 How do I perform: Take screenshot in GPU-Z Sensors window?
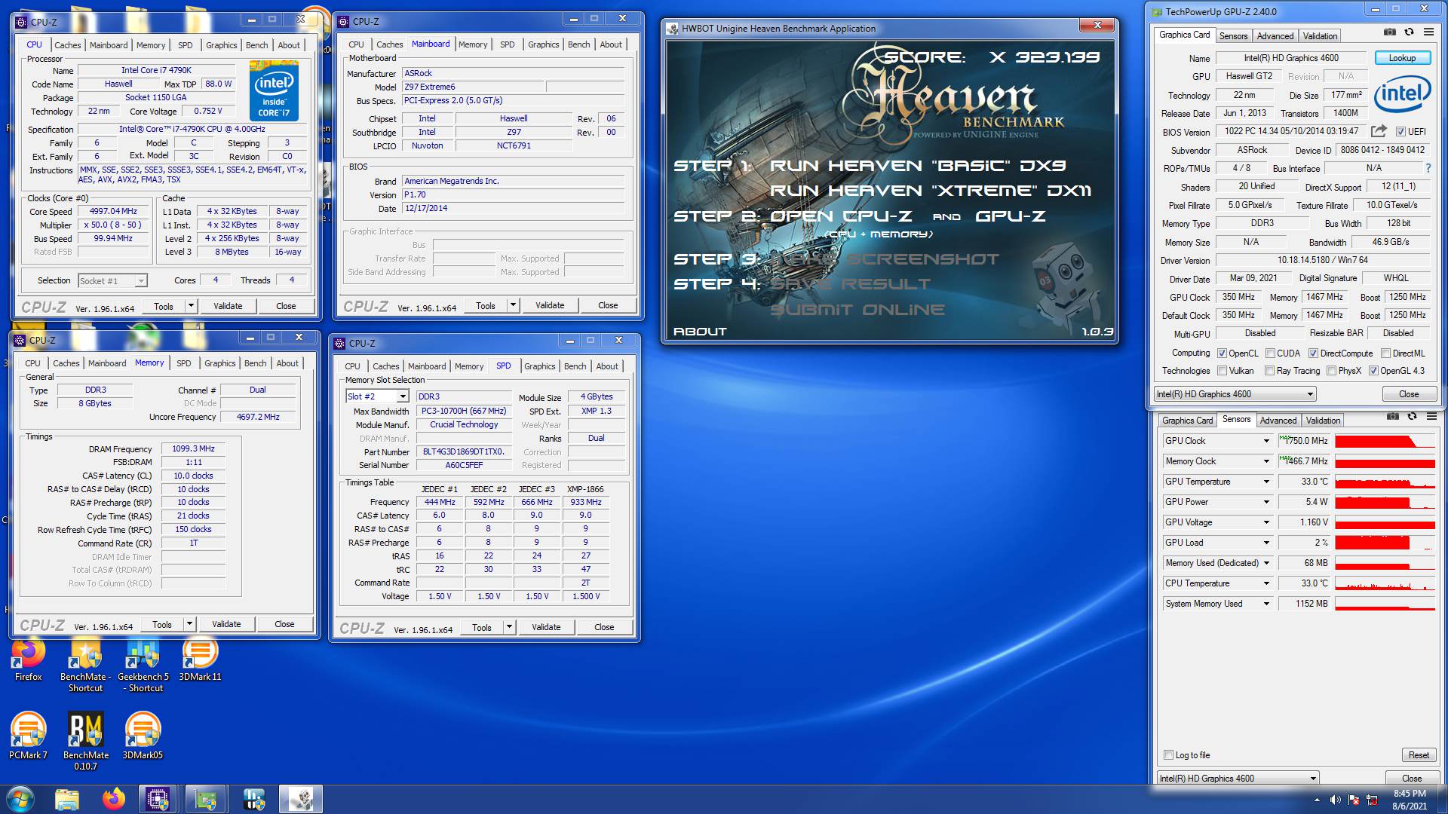point(1392,417)
